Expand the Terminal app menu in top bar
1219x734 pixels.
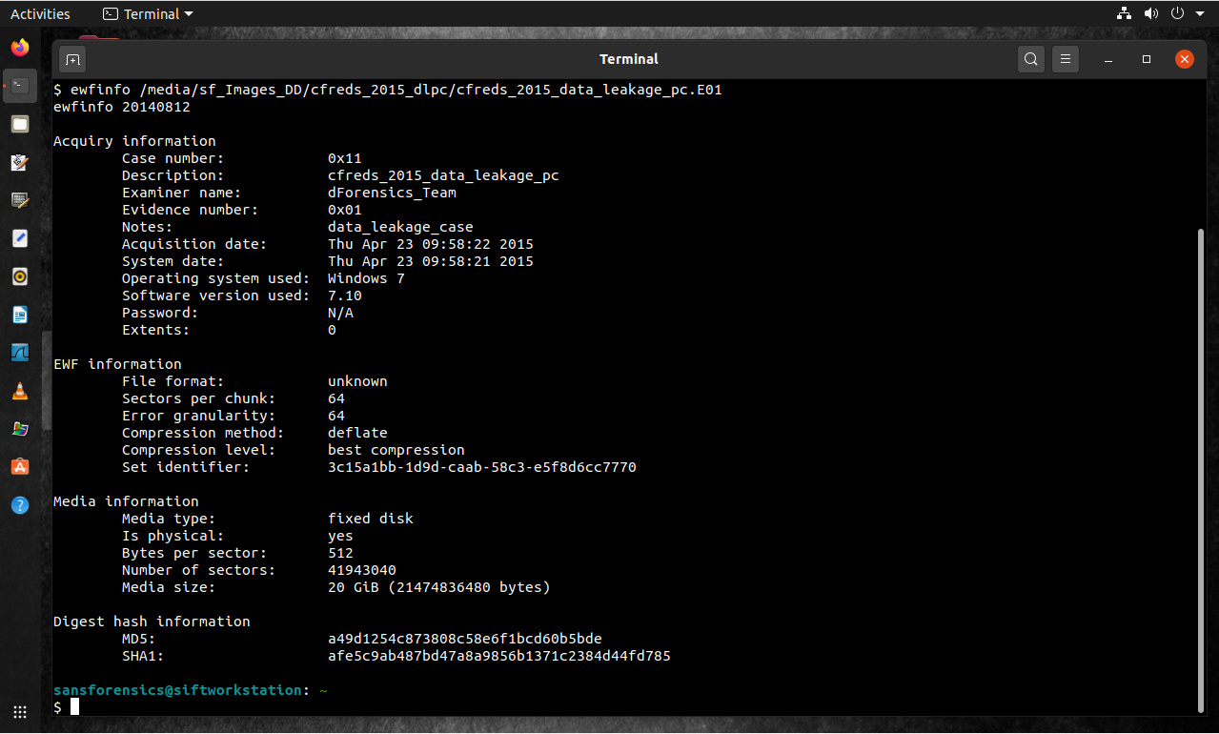point(148,13)
